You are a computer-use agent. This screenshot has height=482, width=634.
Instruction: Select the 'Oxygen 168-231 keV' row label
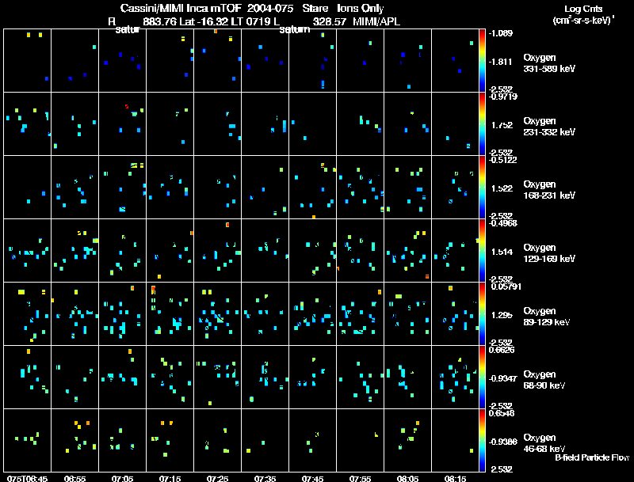(549, 190)
